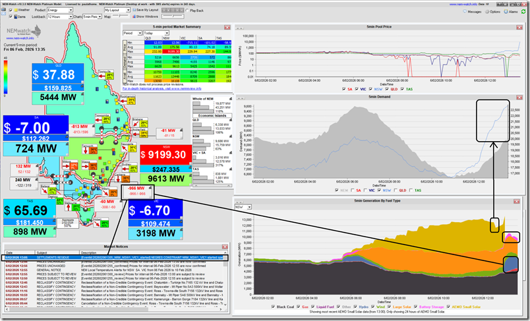Click the Show Windows button label
This screenshot has height=321, width=530.
coord(147,16)
